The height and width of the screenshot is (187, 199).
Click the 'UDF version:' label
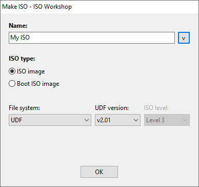[x=112, y=108]
